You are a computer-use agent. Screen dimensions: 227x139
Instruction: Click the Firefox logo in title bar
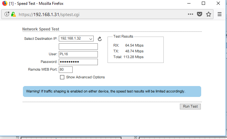[5, 3]
